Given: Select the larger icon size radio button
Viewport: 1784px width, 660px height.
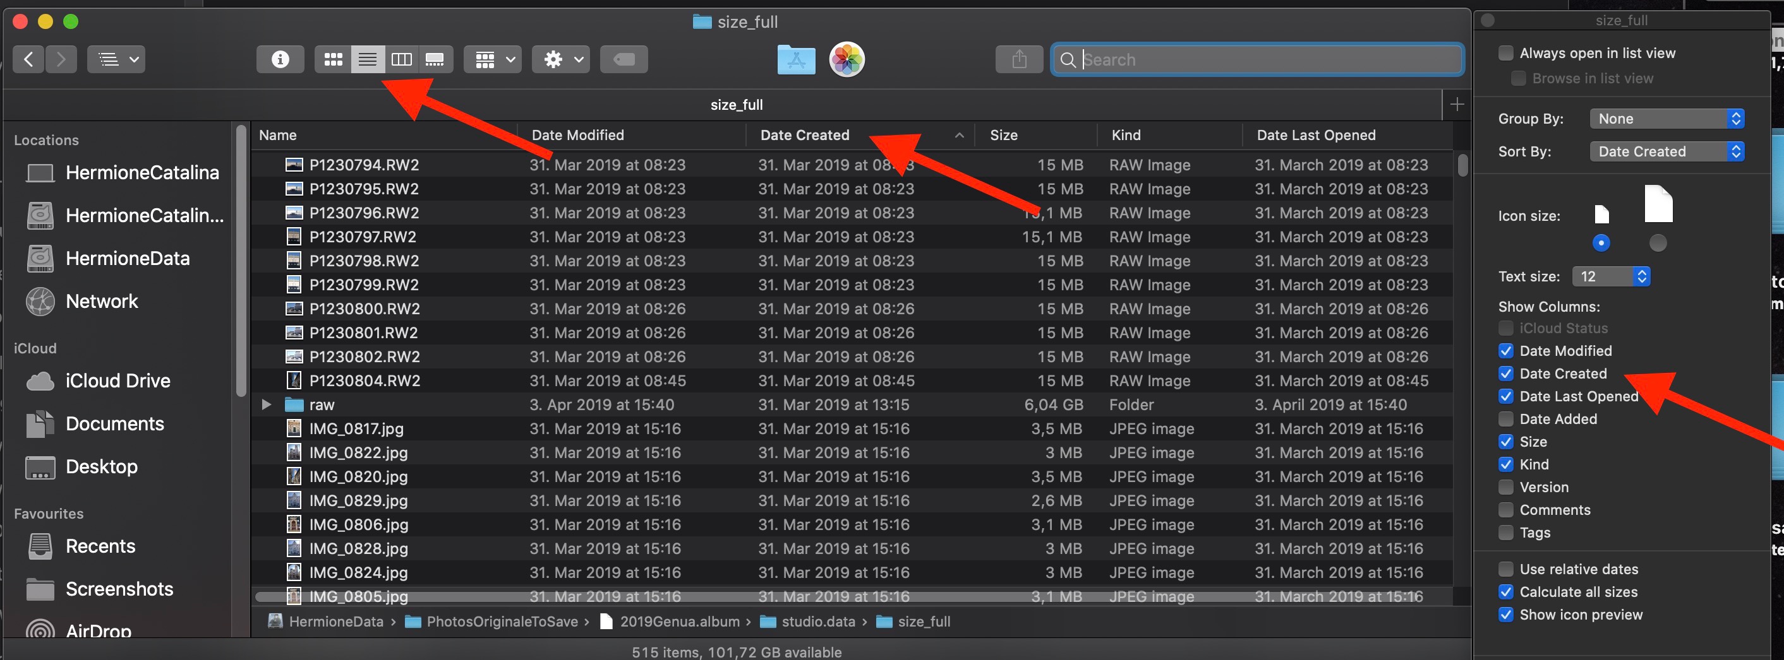Looking at the screenshot, I should click(x=1657, y=243).
